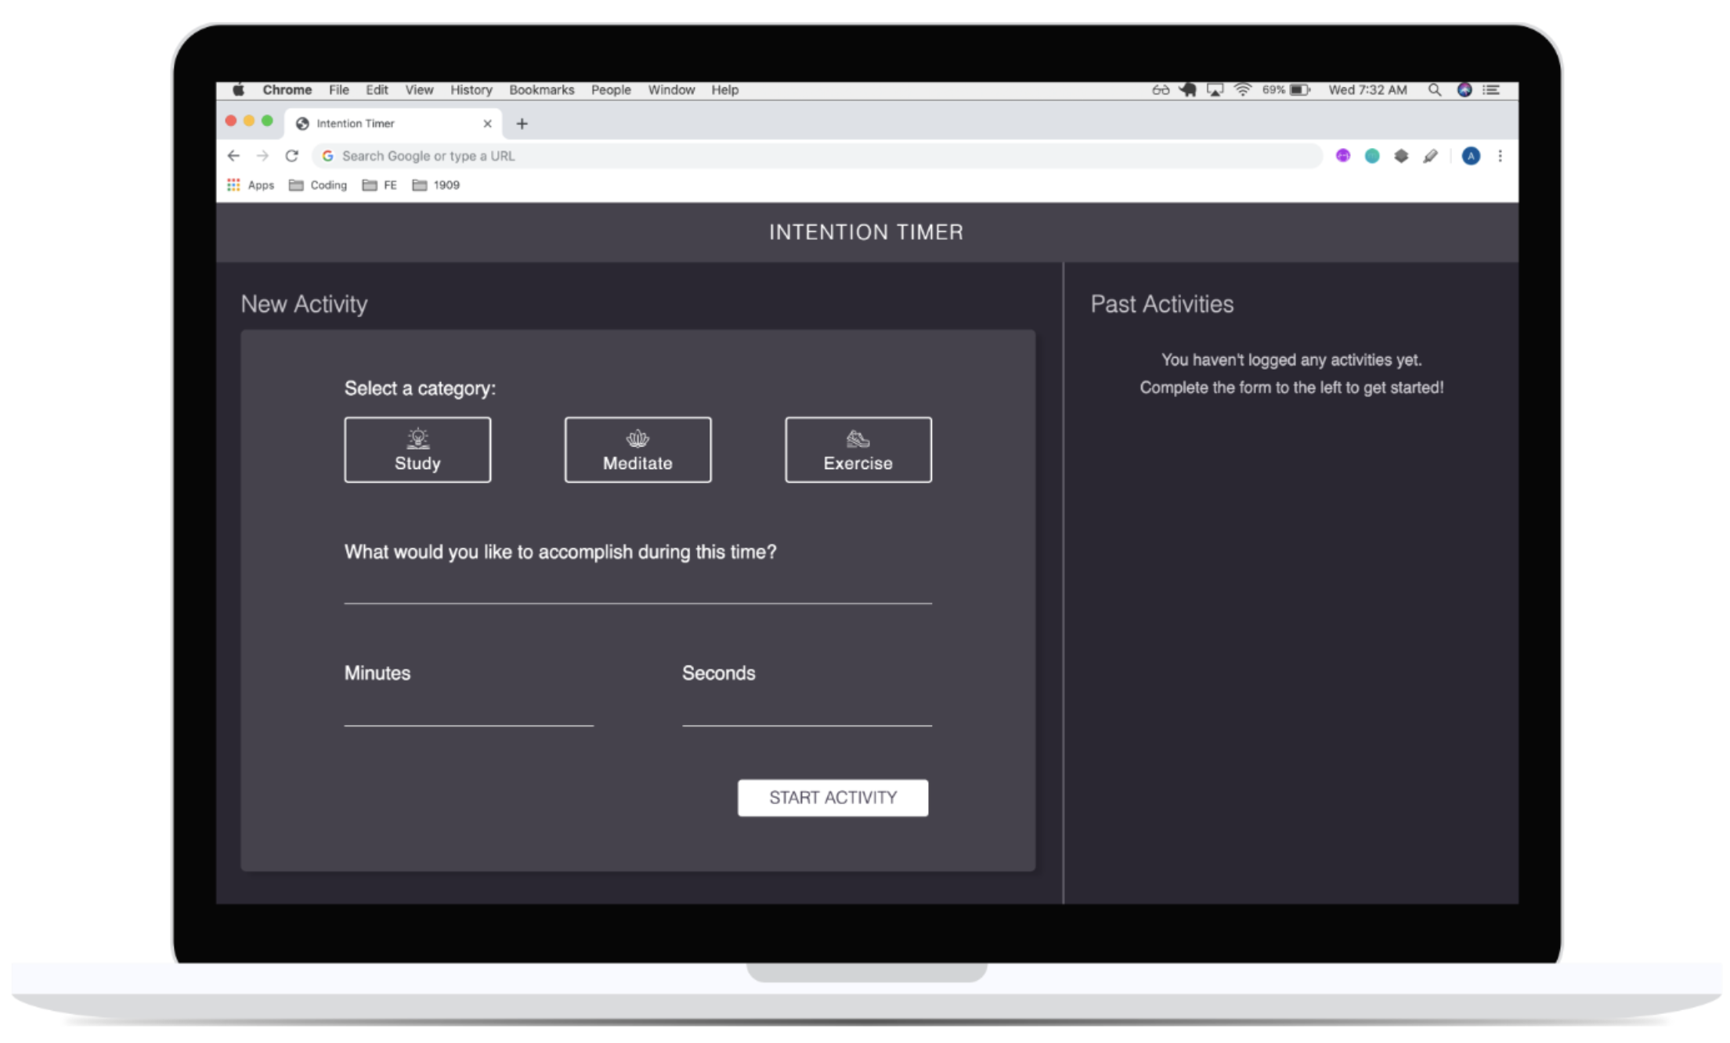Click the Chrome three-dot options menu

coord(1501,156)
